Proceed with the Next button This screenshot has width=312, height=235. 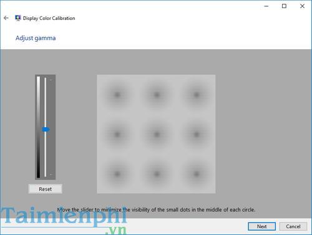[x=262, y=226]
